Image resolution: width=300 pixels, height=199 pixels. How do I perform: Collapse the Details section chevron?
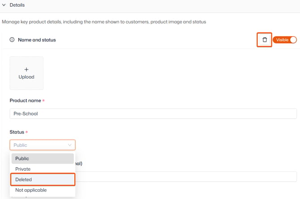pos(4,5)
